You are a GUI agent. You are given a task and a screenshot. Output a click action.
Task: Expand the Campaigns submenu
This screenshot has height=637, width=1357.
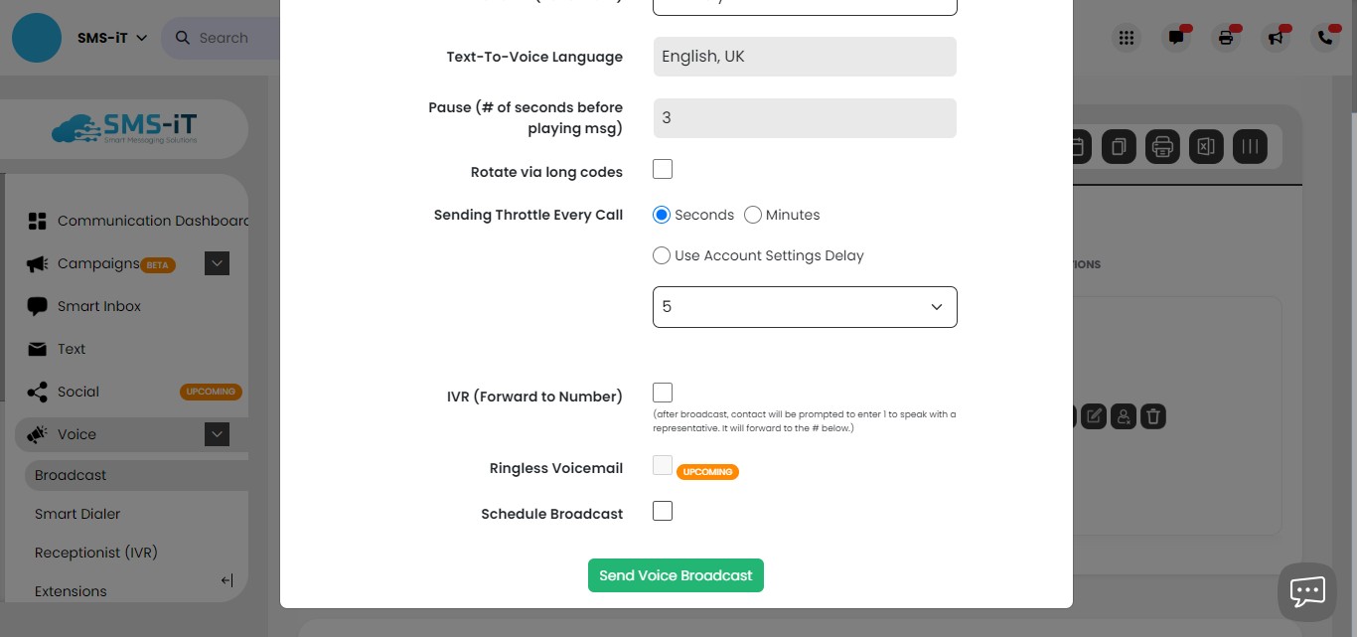point(217,263)
